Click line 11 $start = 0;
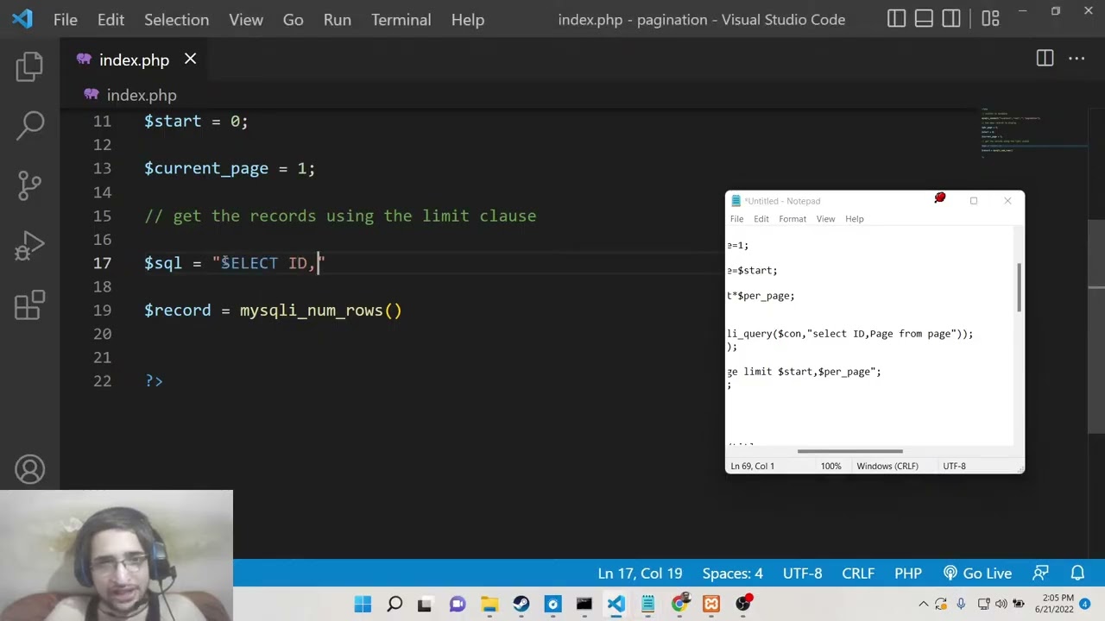The image size is (1105, 621). [196, 122]
